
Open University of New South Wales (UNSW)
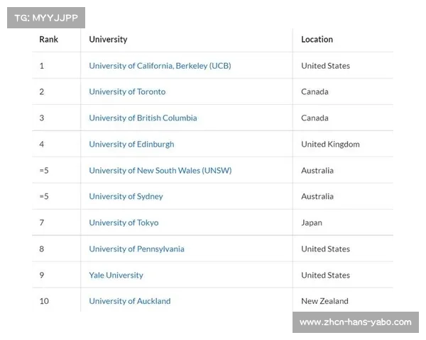click(x=160, y=171)
